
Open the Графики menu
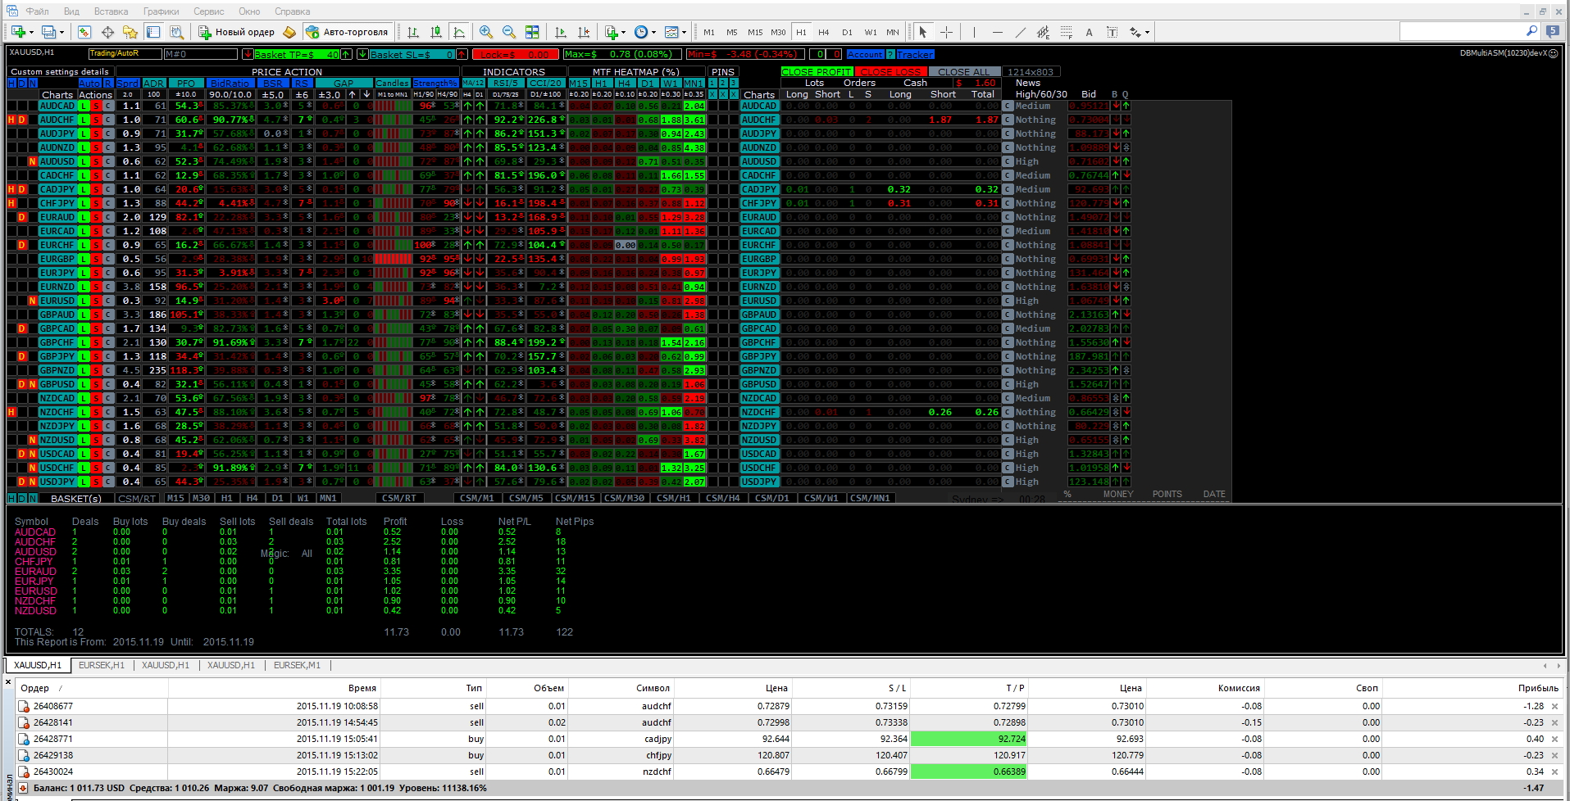162,11
